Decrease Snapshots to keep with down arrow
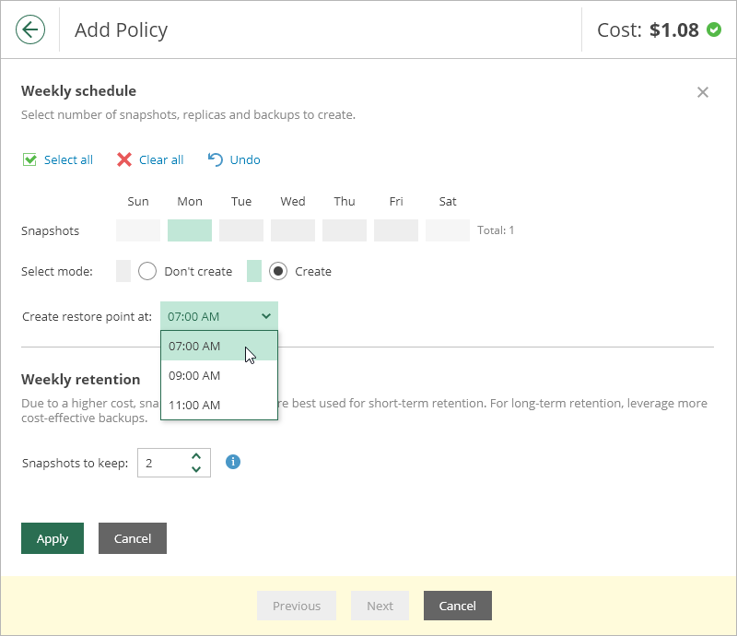Viewport: 737px width, 636px height. pos(196,469)
